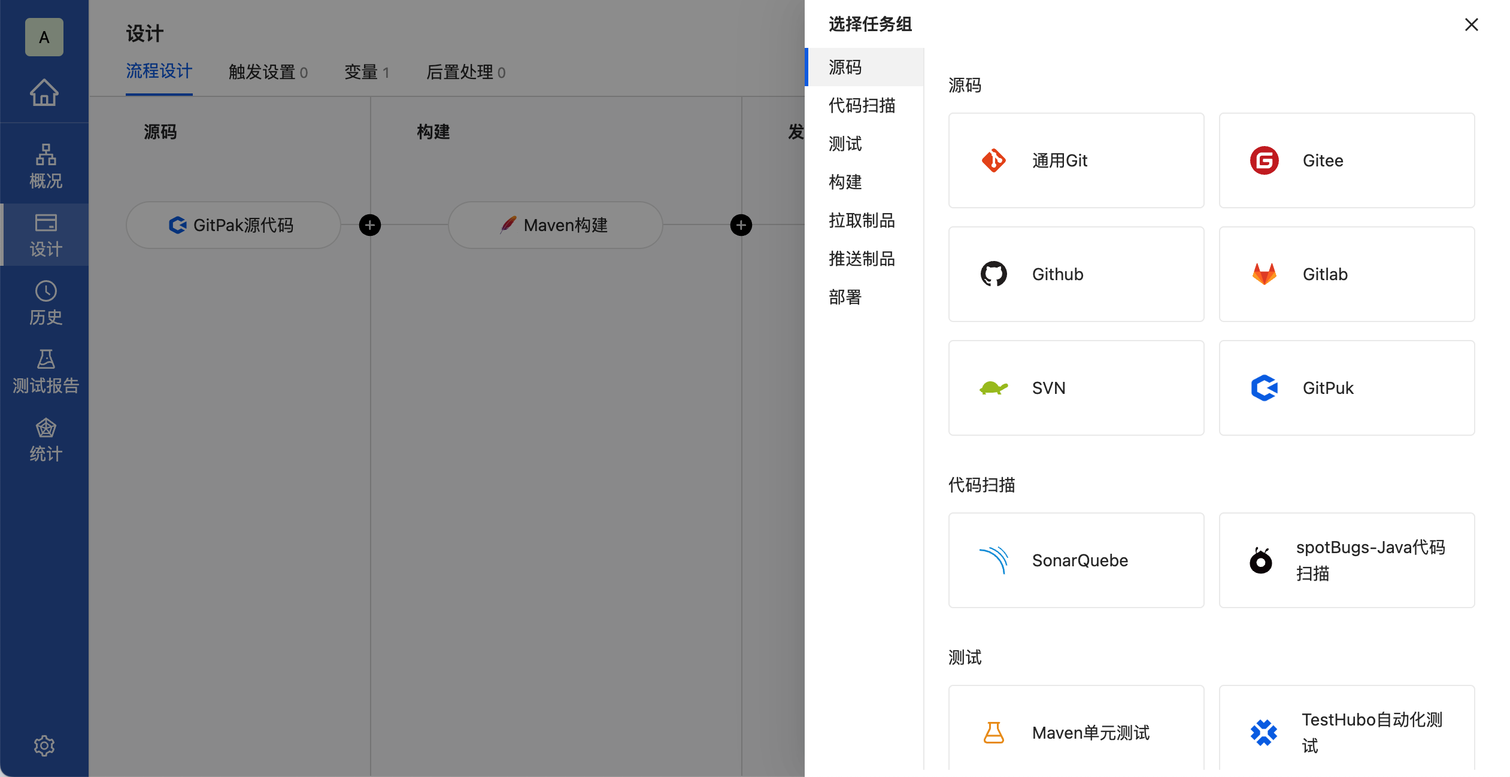Open the GitPak源代码 pipeline node
The height and width of the screenshot is (777, 1510).
[x=234, y=225]
